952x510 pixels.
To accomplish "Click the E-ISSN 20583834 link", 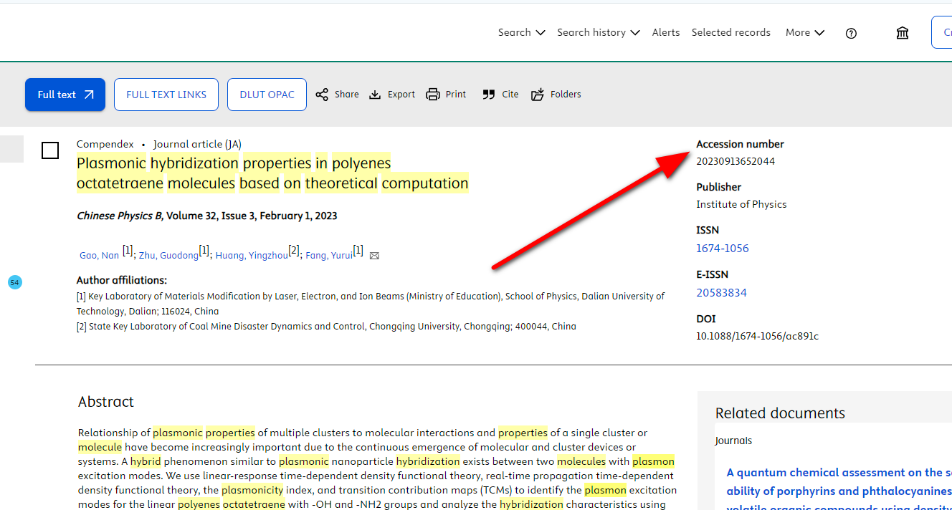I will coord(721,293).
